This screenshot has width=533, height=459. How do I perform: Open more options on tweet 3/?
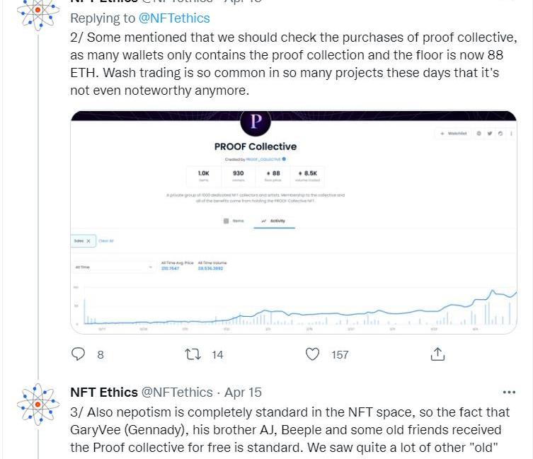tap(509, 392)
